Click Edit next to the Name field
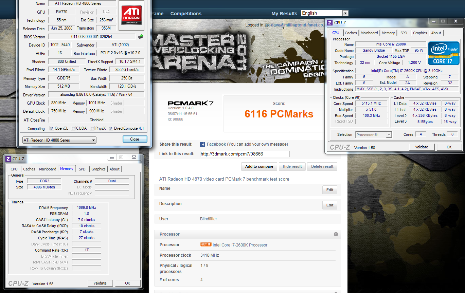The height and width of the screenshot is (293, 465). (x=330, y=190)
